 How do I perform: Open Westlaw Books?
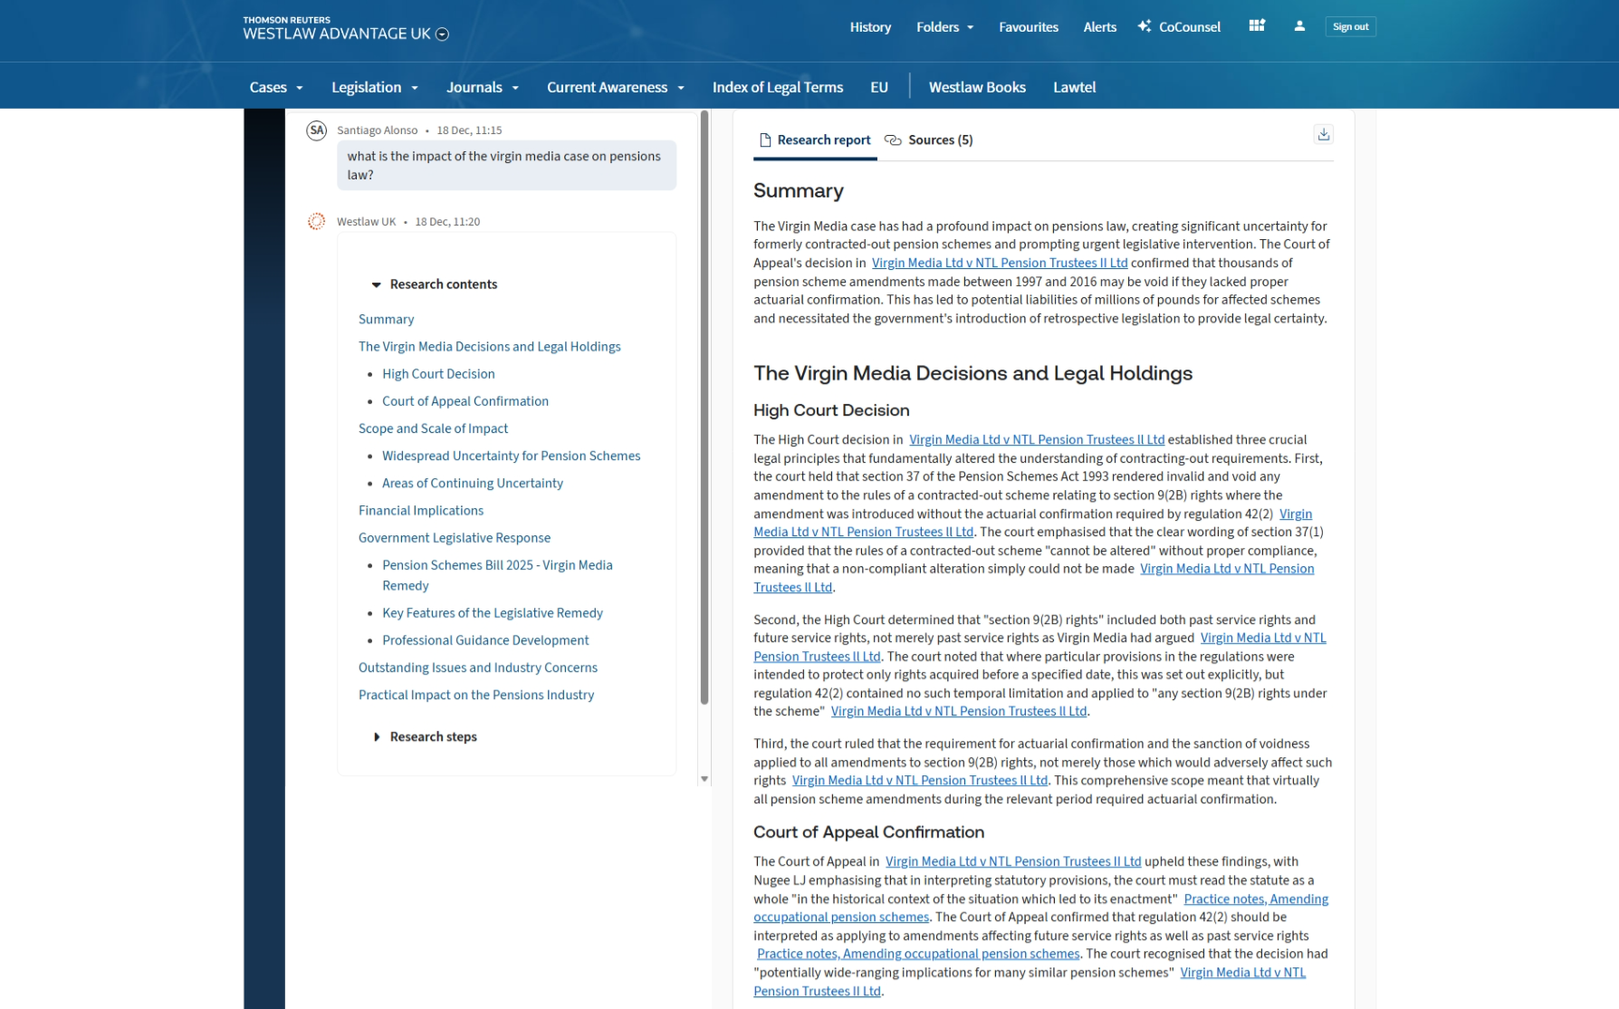point(977,87)
